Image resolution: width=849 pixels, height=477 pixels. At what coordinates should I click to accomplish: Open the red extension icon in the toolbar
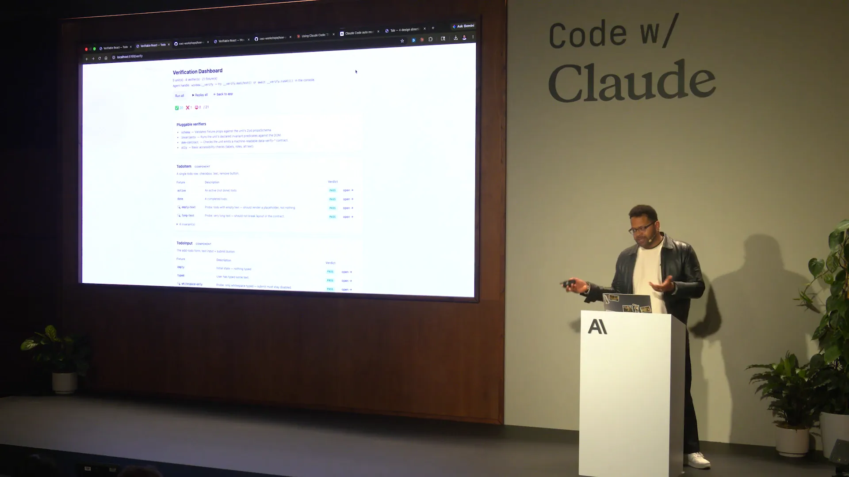pos(422,40)
